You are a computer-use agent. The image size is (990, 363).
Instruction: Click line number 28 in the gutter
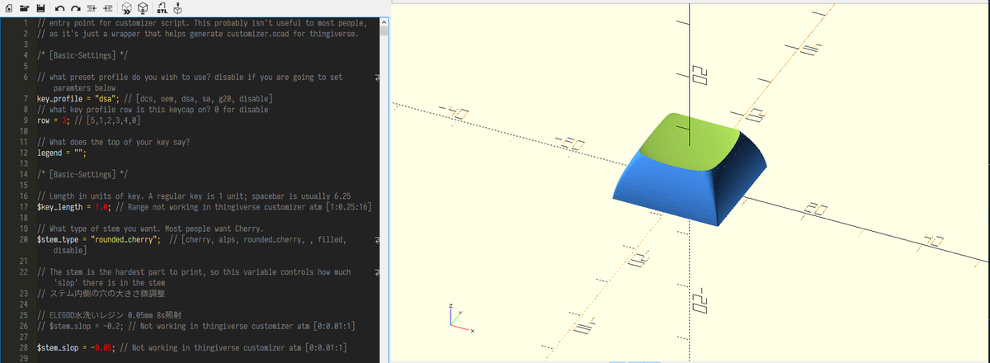point(24,347)
